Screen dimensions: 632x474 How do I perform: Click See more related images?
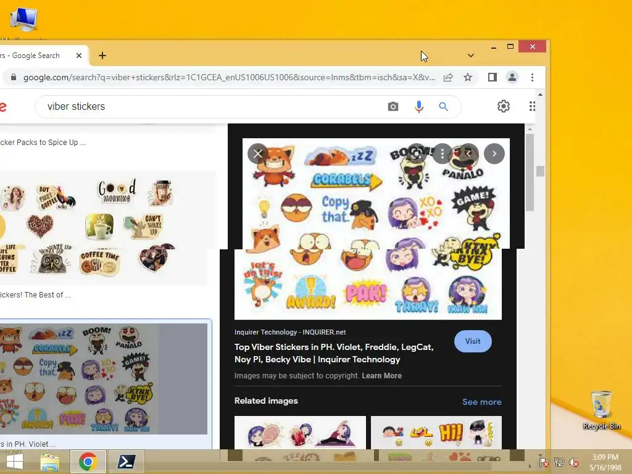click(481, 402)
